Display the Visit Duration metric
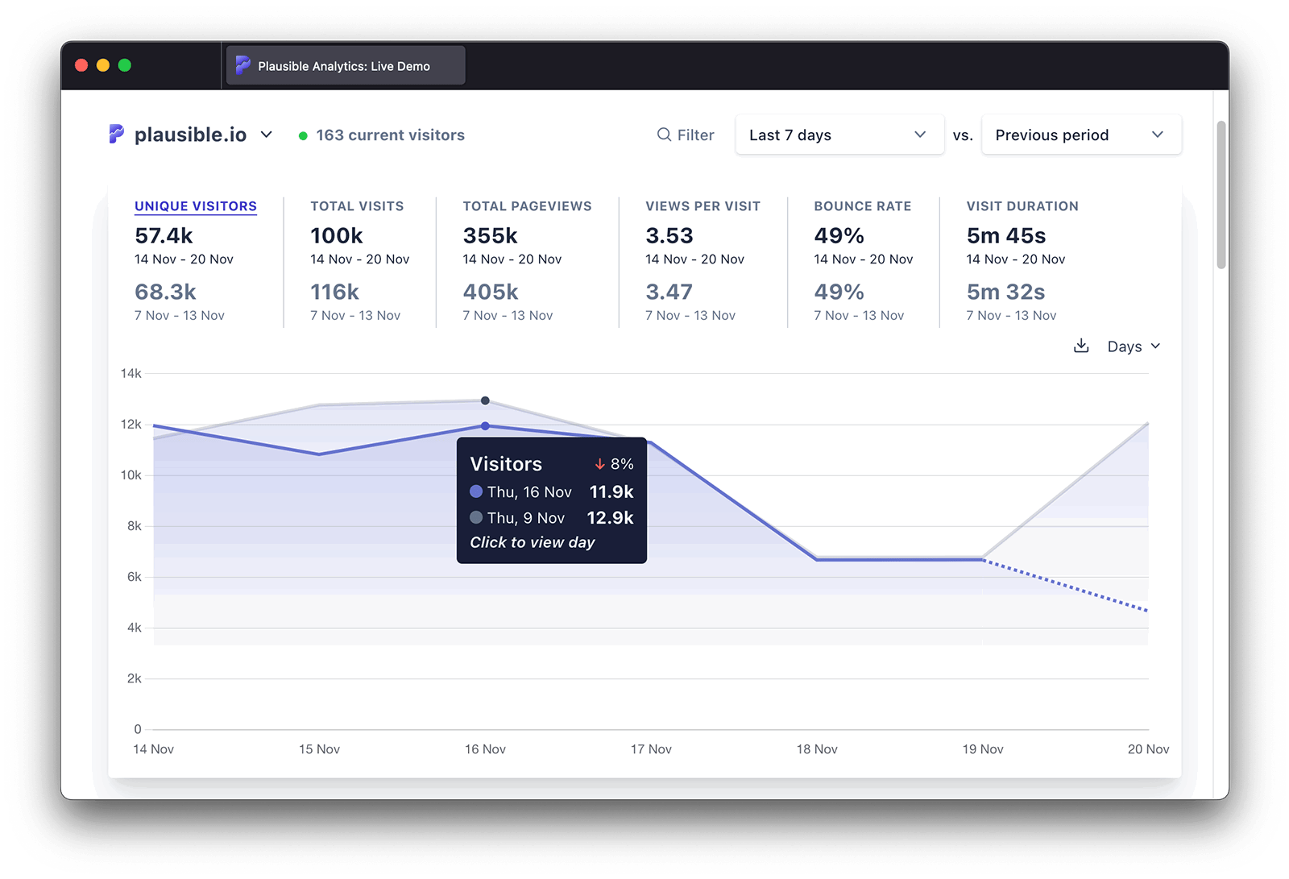Viewport: 1289px width, 879px height. click(x=1022, y=206)
